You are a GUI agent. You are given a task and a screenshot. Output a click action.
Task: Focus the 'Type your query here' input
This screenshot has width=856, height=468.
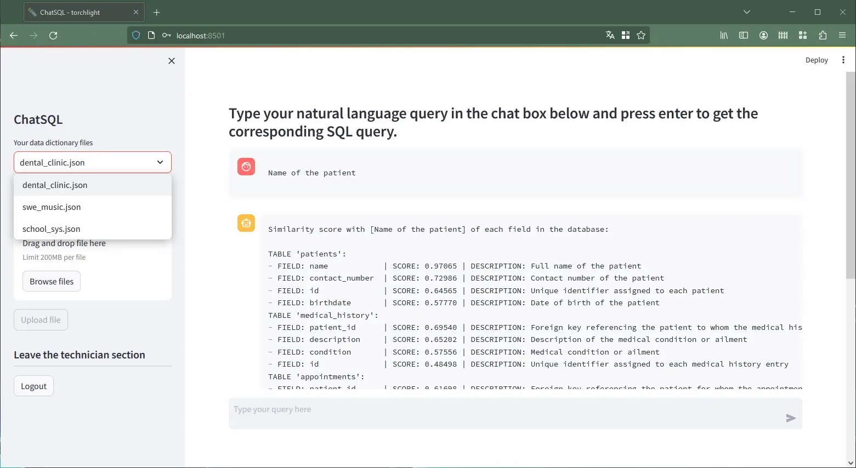(x=504, y=410)
